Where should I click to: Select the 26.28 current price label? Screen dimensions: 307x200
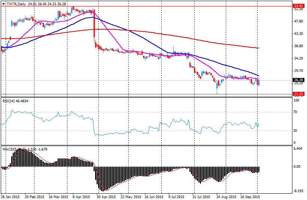(298, 80)
